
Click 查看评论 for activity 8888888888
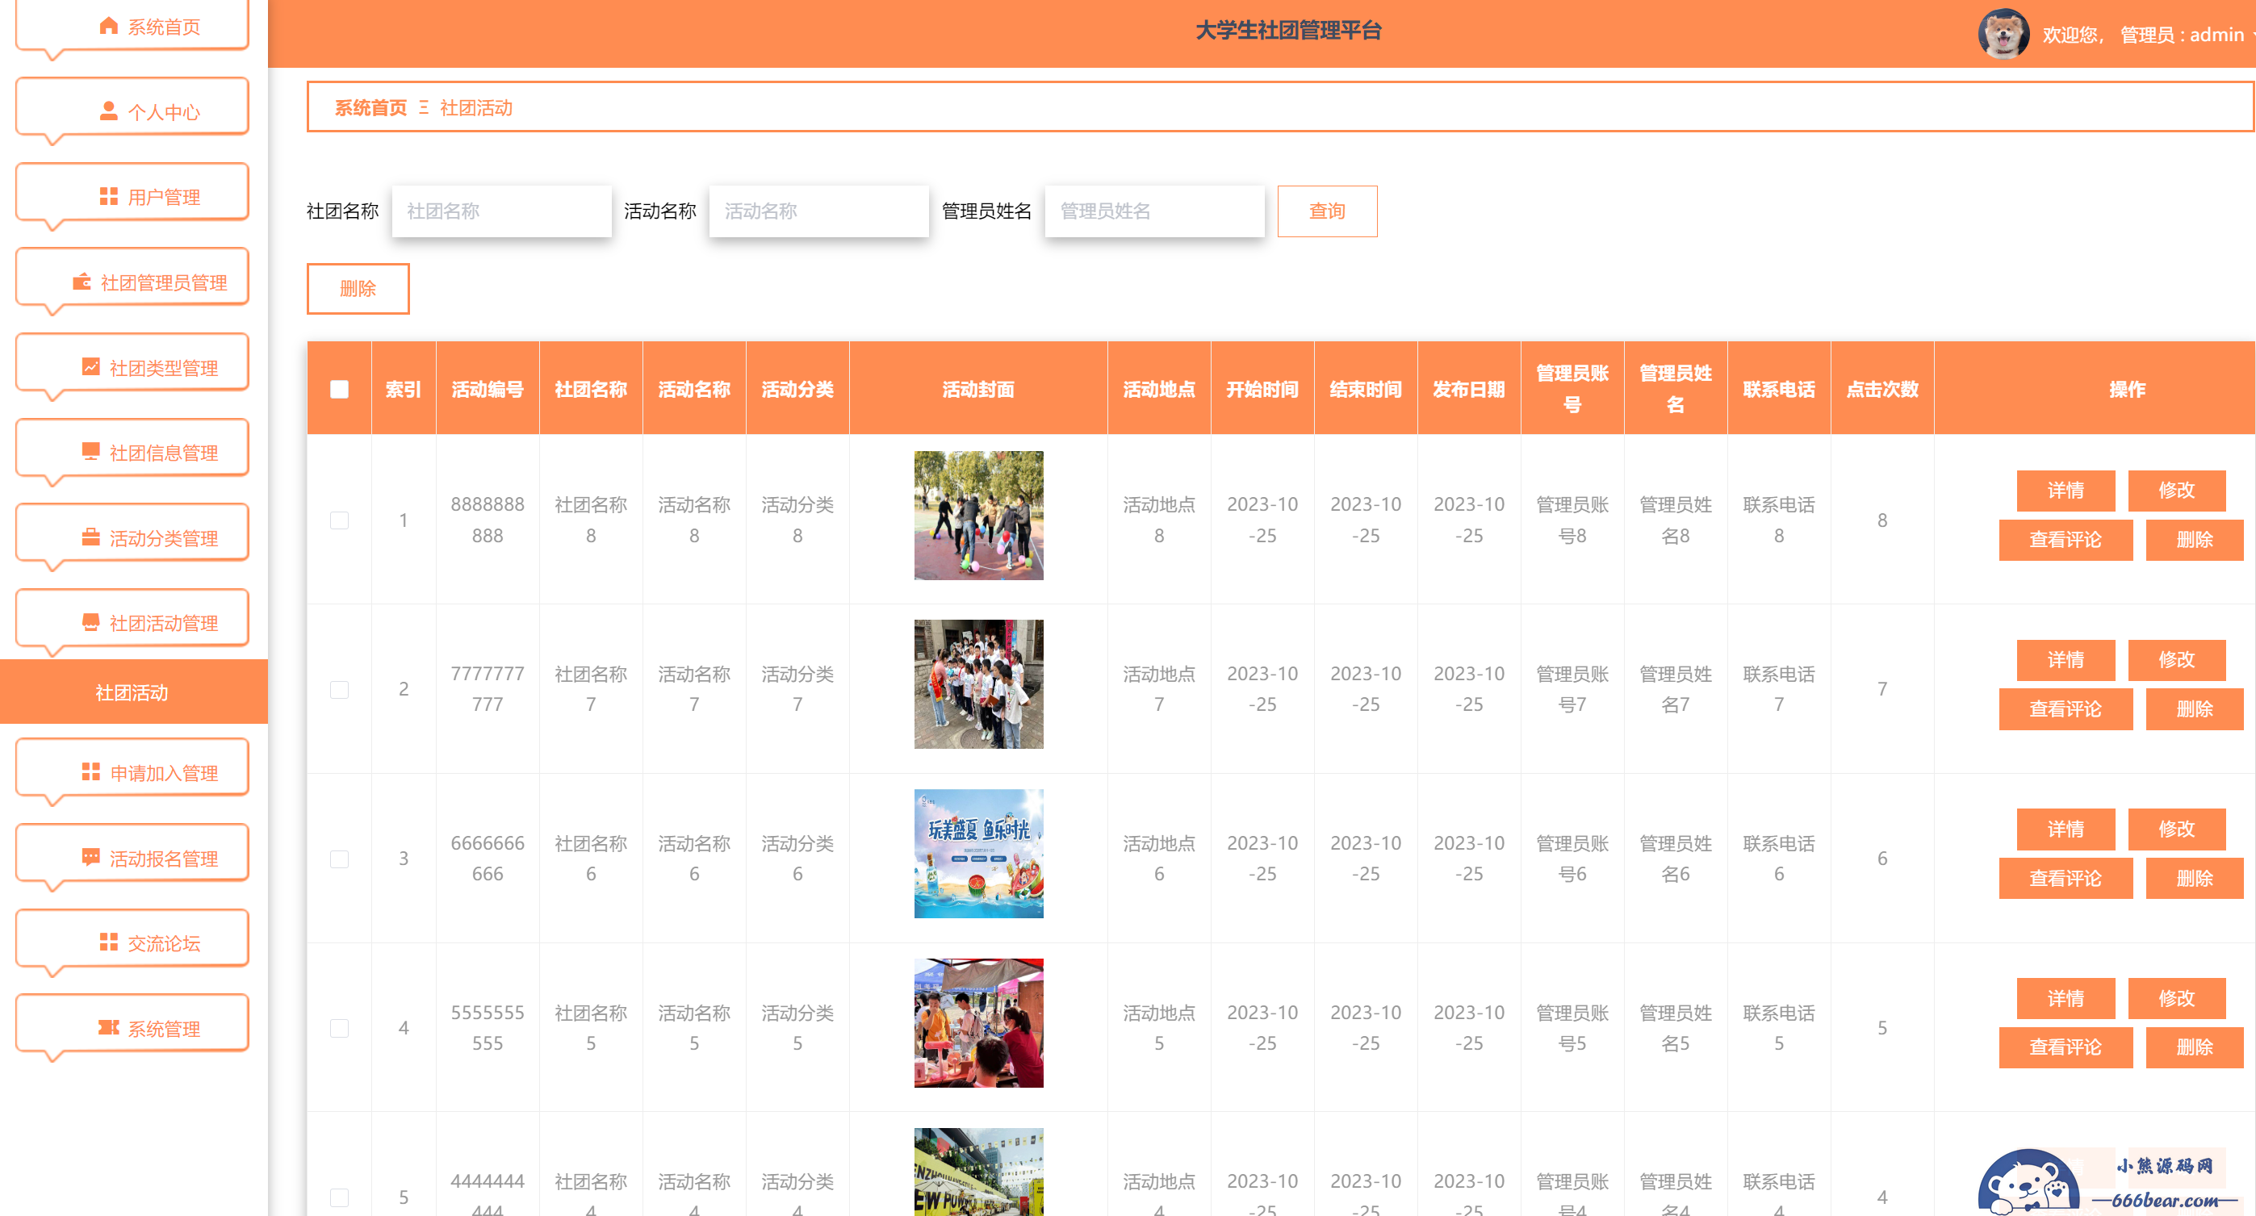point(2065,539)
